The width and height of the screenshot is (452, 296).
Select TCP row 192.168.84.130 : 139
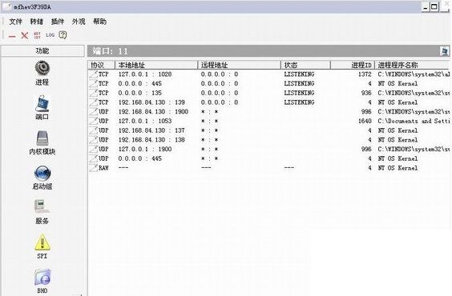(x=269, y=102)
